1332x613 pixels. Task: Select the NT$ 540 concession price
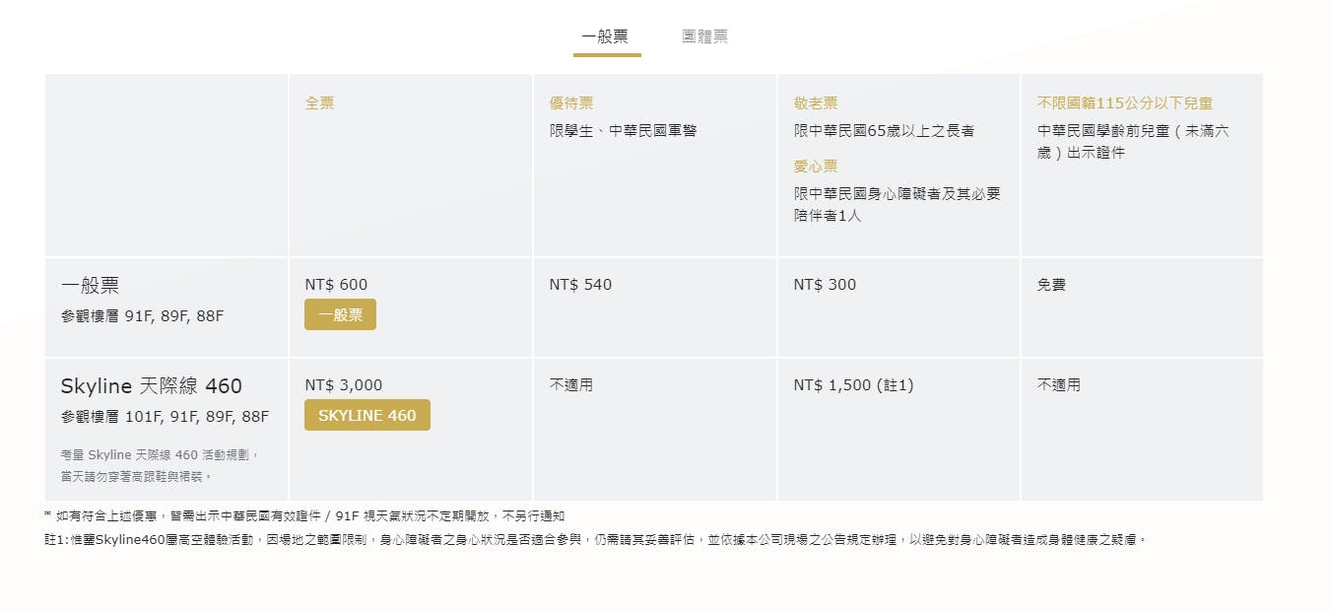click(x=580, y=285)
